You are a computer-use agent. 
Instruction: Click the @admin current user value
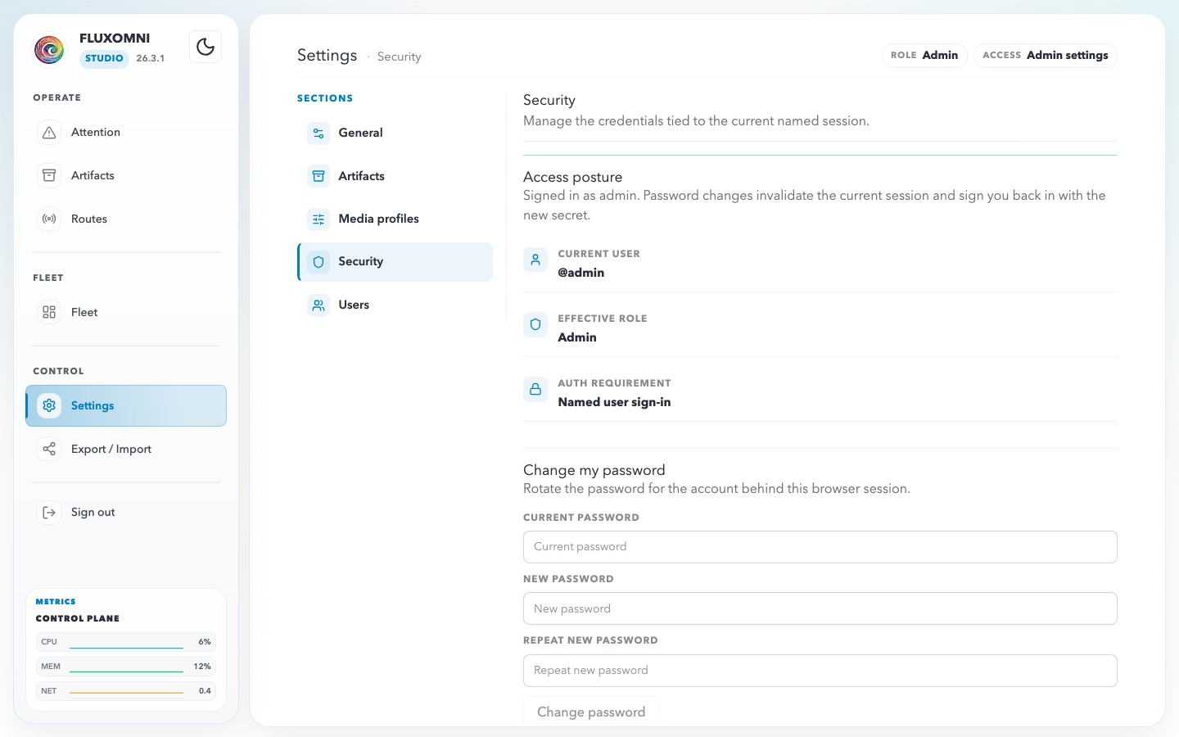581,273
